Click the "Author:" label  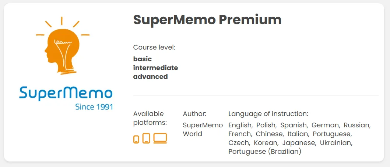(194, 113)
